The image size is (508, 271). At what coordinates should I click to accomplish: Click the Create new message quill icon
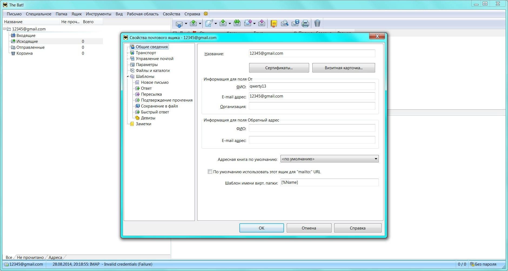click(209, 23)
